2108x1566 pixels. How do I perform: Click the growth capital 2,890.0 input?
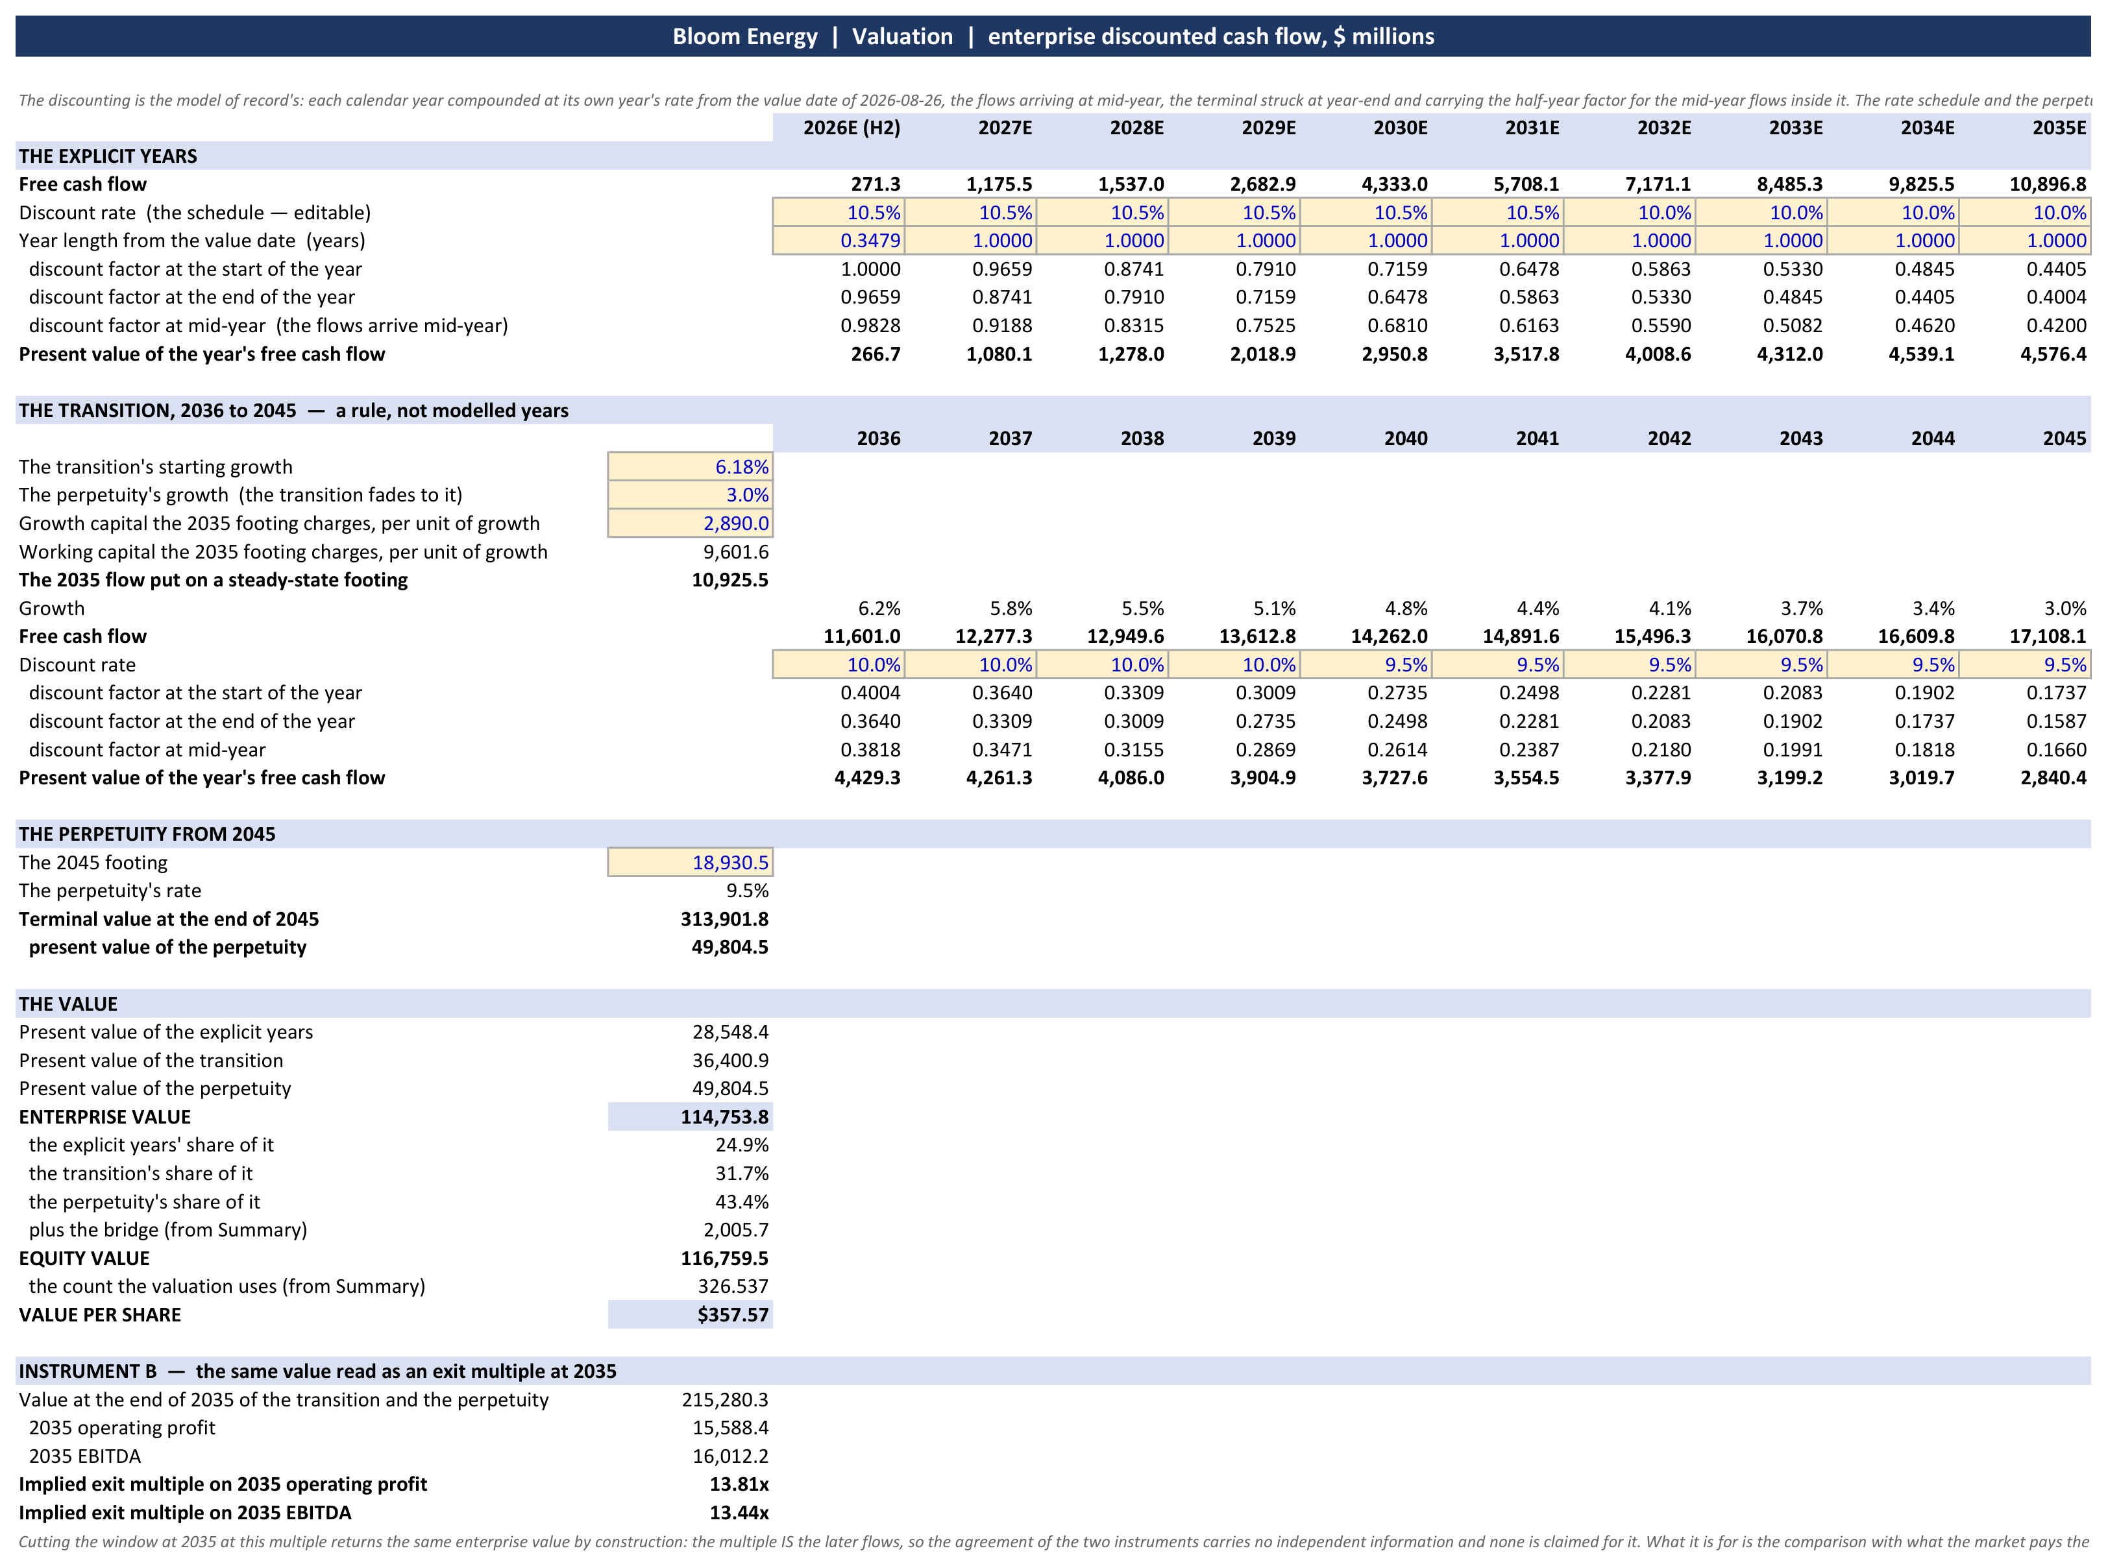691,524
